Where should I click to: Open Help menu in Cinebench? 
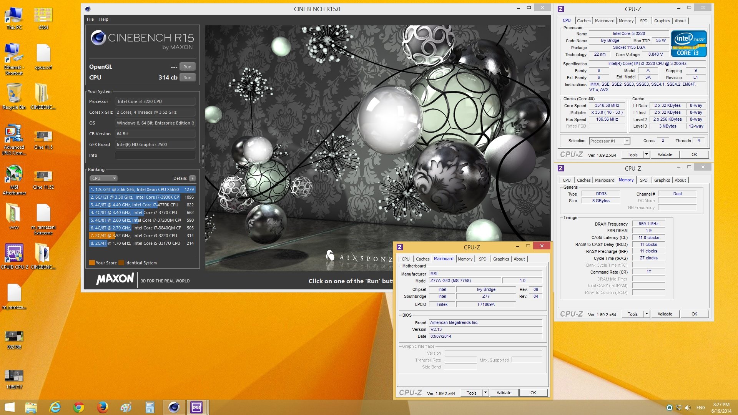tap(103, 19)
